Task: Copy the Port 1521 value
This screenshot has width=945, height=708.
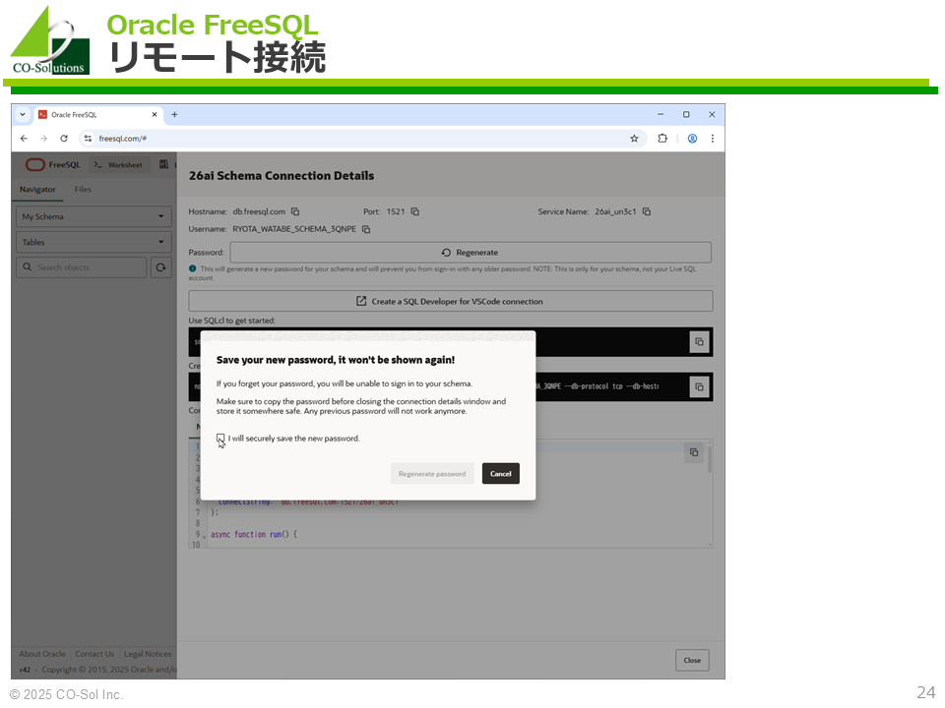Action: click(415, 211)
